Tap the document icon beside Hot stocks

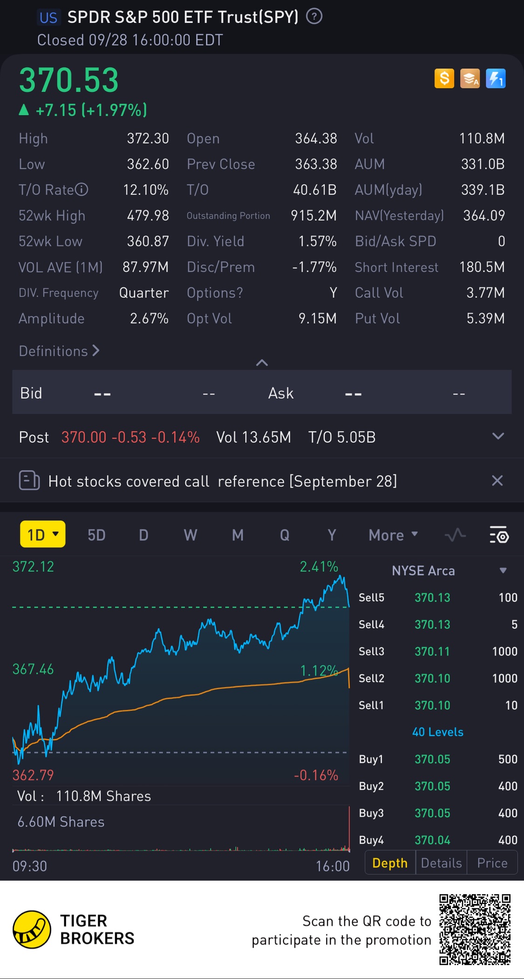point(29,480)
